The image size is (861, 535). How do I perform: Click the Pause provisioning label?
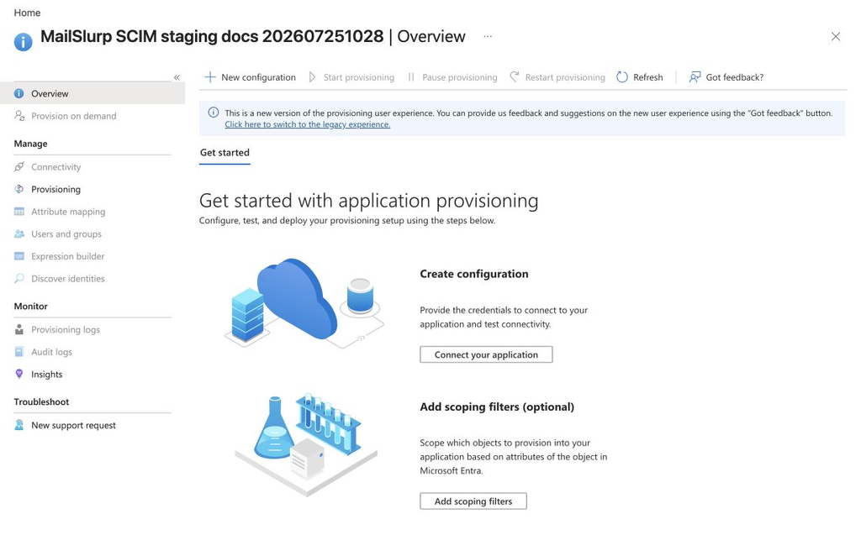point(460,77)
